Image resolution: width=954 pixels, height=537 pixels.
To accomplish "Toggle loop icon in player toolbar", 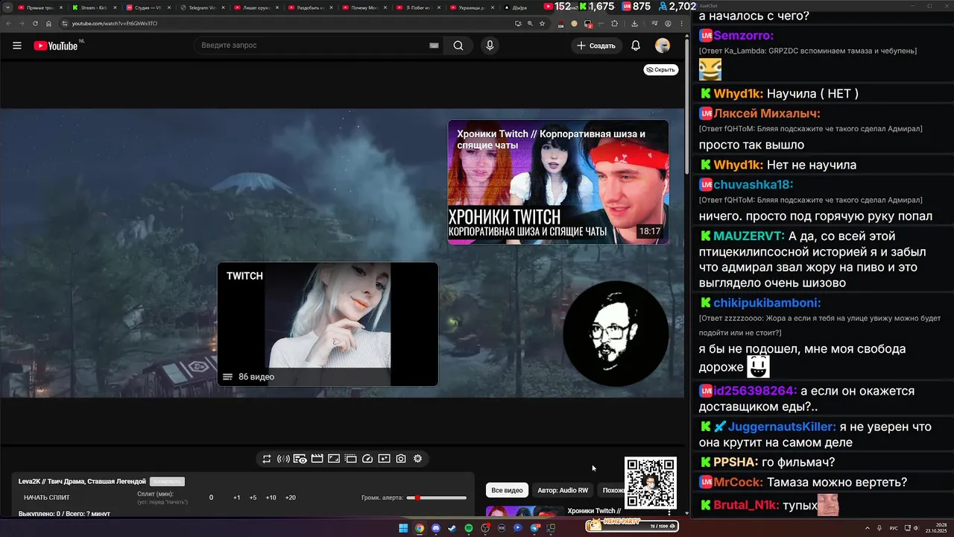I will pos(267,459).
